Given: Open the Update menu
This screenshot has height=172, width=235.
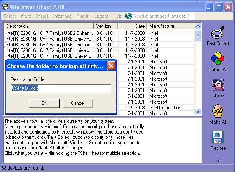Looking at the screenshot, I should 101,16.
